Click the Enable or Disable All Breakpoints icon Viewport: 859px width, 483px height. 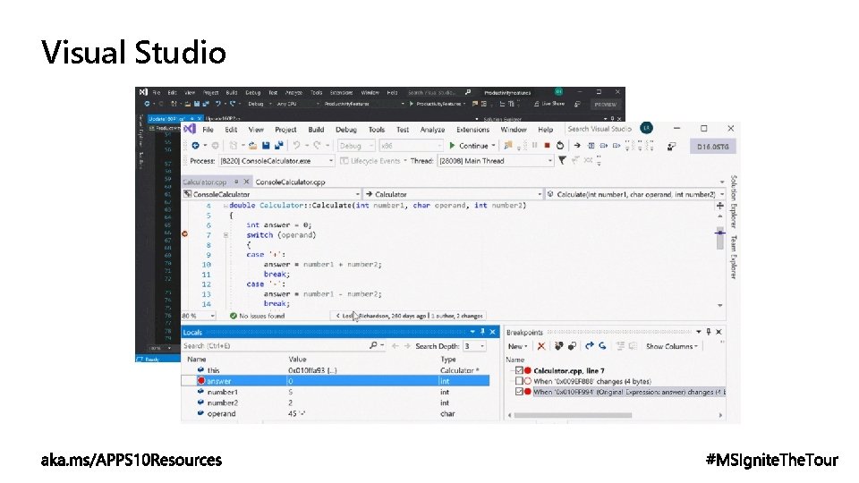tap(572, 346)
